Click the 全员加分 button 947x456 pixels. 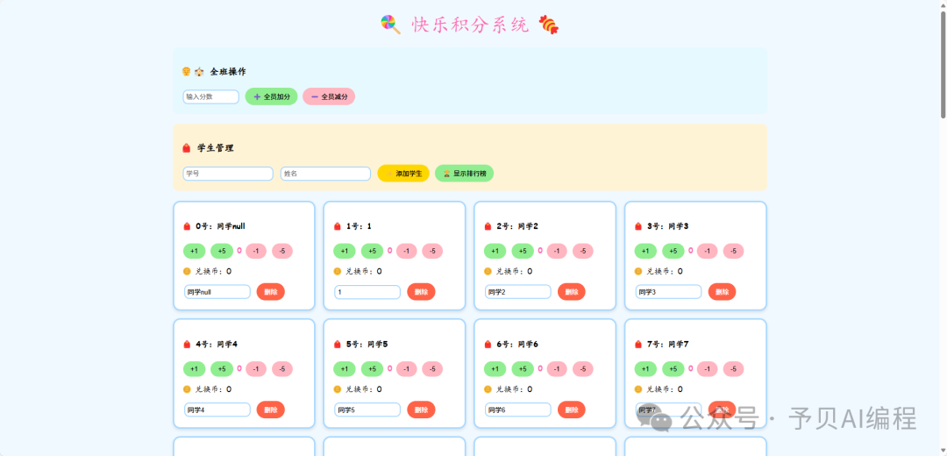click(x=271, y=96)
